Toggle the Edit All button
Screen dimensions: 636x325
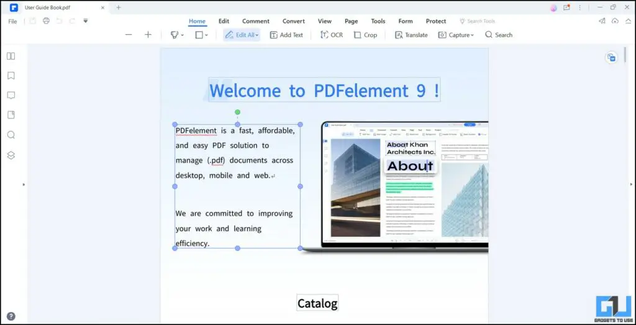click(x=242, y=35)
